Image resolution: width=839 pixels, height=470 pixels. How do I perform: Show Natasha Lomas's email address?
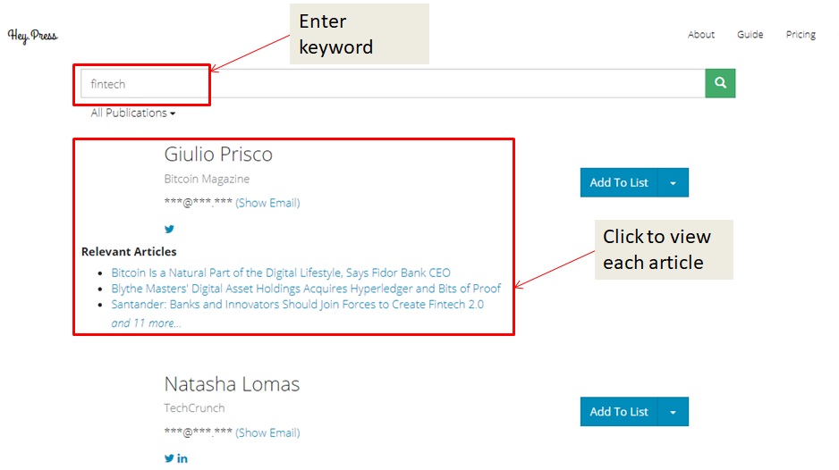point(267,432)
